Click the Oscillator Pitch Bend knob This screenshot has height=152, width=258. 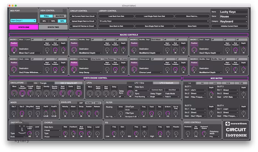pyautogui.click(x=79, y=93)
